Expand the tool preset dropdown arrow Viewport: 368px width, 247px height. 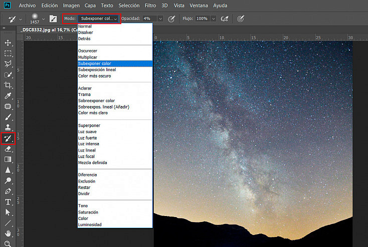click(21, 19)
